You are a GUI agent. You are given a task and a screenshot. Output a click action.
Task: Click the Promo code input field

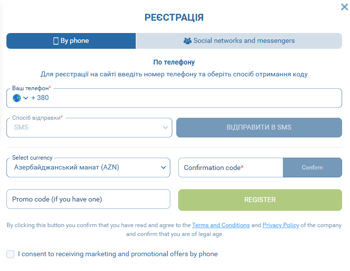(88, 200)
